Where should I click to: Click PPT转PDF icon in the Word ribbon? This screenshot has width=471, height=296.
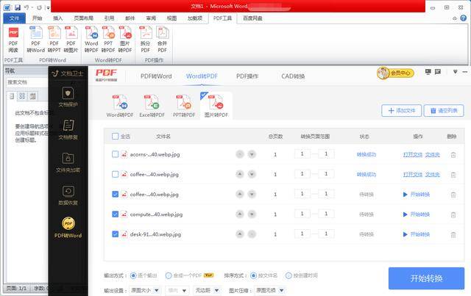[x=108, y=40]
